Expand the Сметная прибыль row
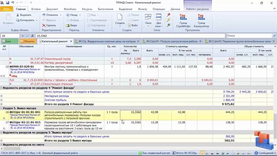The image size is (277, 156). (x=1, y=100)
